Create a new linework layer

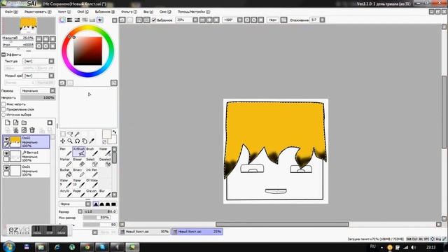click(x=15, y=122)
